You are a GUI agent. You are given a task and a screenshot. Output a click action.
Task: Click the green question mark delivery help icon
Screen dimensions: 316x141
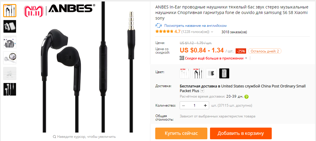(246, 97)
